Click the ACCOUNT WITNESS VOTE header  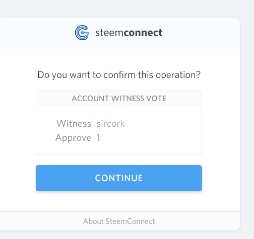coord(119,99)
